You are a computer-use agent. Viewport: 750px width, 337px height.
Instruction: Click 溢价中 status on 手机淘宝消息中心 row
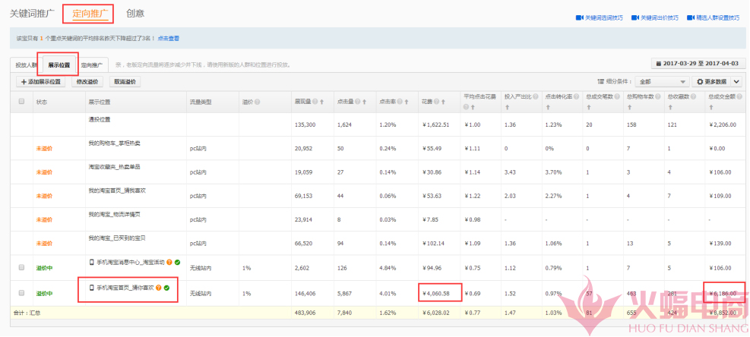(x=45, y=268)
